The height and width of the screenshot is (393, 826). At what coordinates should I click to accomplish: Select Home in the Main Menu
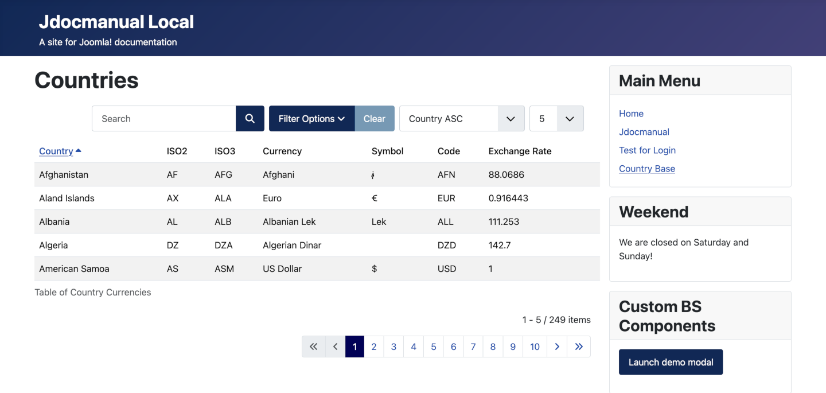[x=631, y=113]
